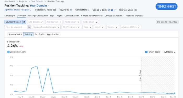This screenshot has height=98, width=183.
Task: Click the TINOHOST logo
Action: (167, 7)
